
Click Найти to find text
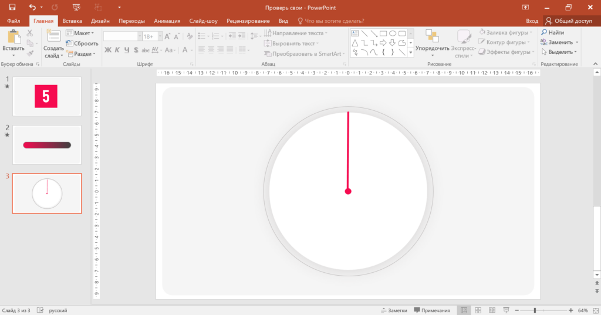pos(552,33)
